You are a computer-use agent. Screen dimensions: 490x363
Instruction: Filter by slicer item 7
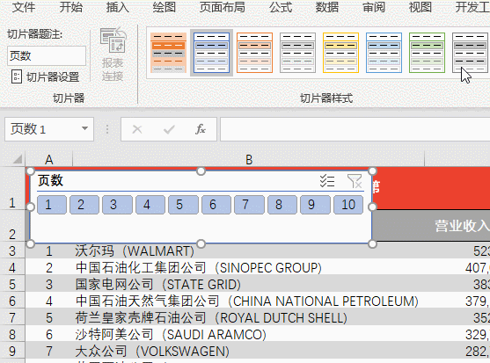click(249, 205)
